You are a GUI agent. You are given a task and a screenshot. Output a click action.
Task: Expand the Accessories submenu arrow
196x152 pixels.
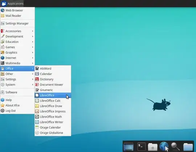33,31
